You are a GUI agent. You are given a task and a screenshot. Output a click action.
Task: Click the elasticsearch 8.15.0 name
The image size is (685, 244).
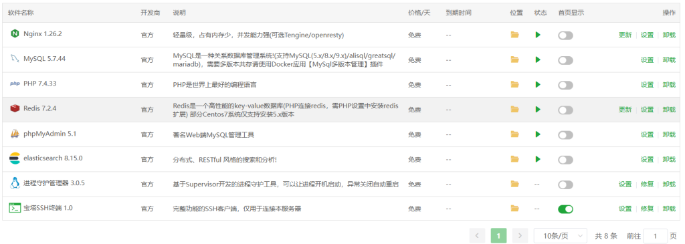[x=53, y=158]
